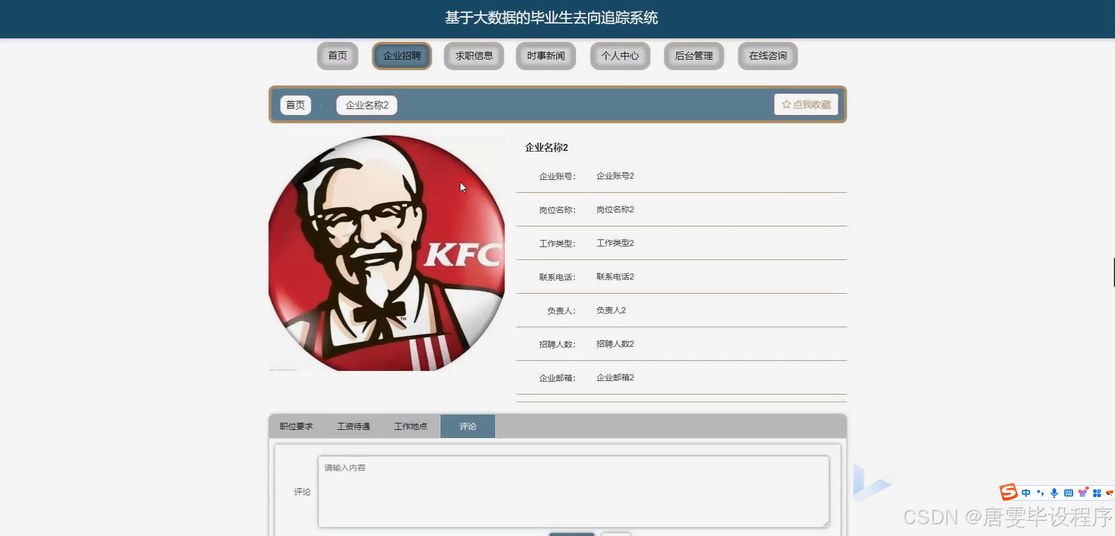Click the 工作类型: label
Viewport: 1115px width, 536px height.
coord(557,244)
